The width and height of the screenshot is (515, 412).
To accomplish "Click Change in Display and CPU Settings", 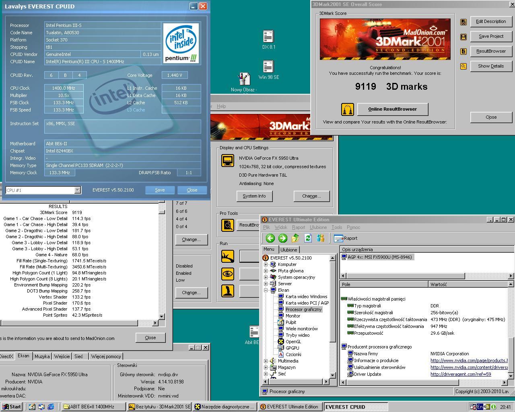I will coord(311,196).
